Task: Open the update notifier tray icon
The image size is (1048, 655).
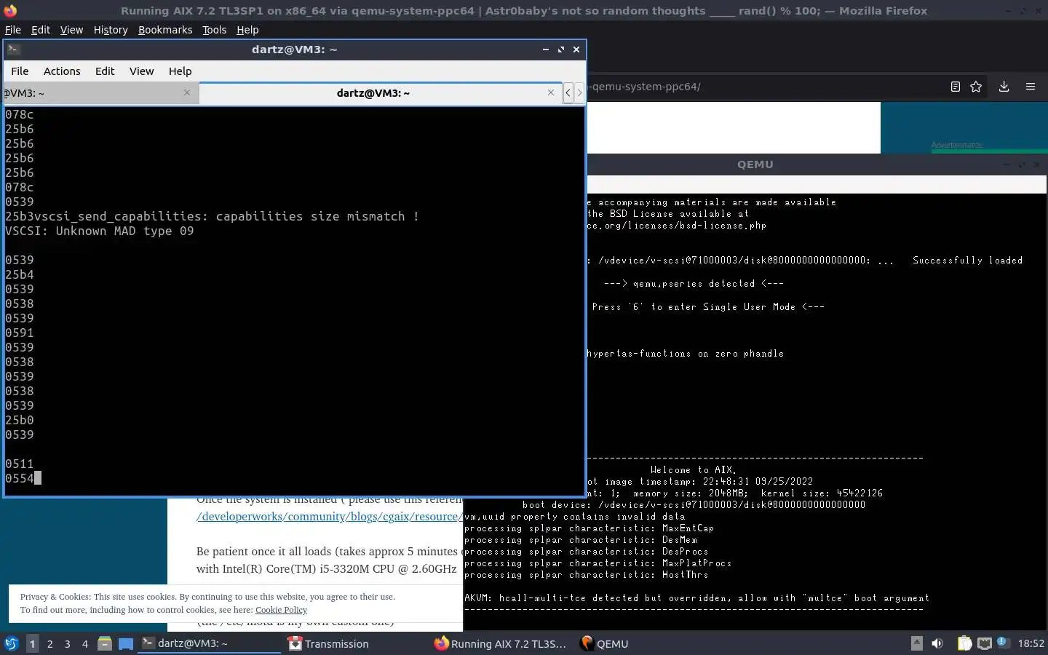Action: click(1002, 642)
